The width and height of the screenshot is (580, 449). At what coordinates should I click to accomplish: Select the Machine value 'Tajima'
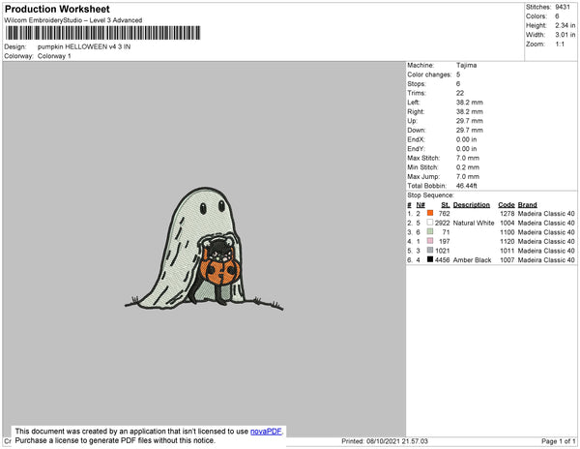coord(467,65)
